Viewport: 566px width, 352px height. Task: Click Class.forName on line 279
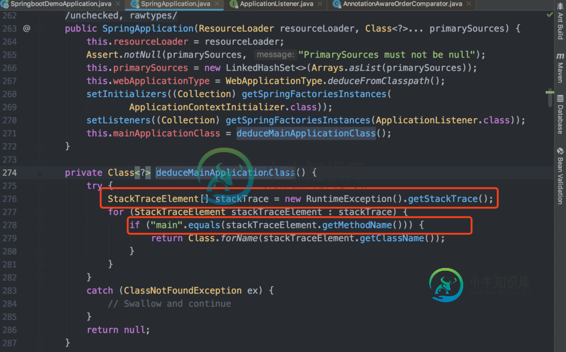[x=223, y=238]
